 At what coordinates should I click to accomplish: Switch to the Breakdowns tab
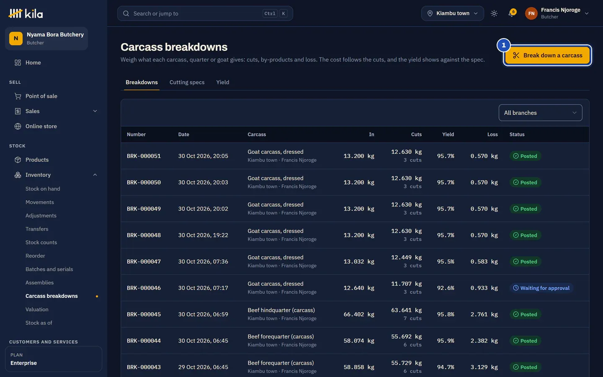(x=142, y=82)
